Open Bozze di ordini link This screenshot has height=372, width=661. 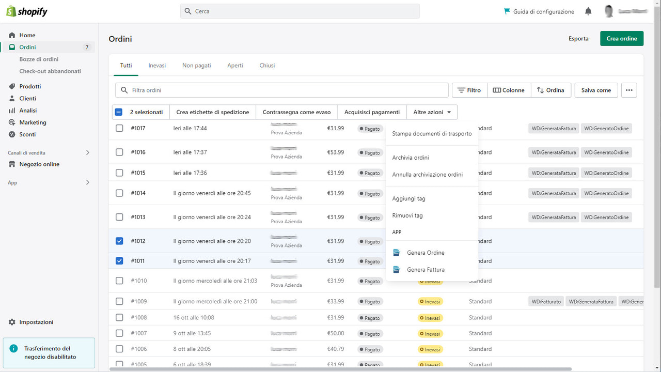point(39,59)
